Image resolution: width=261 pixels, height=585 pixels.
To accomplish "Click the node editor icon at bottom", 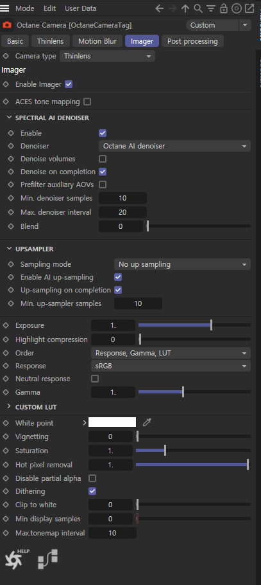I will coord(47,559).
